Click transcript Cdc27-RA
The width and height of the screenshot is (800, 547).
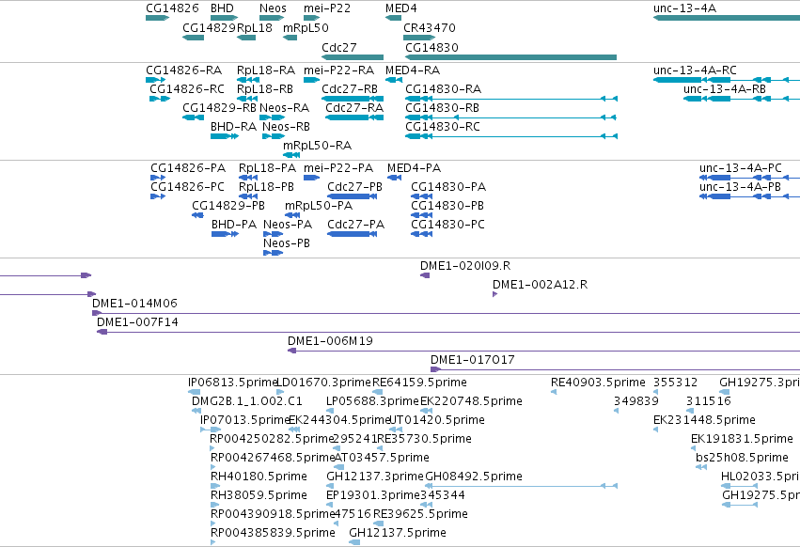click(354, 117)
